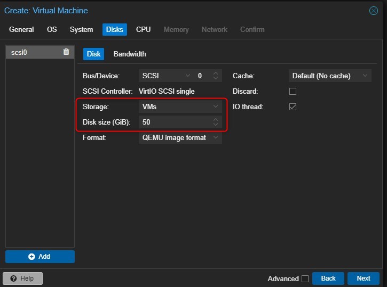
Task: Click Next to proceed
Action: coord(363,278)
